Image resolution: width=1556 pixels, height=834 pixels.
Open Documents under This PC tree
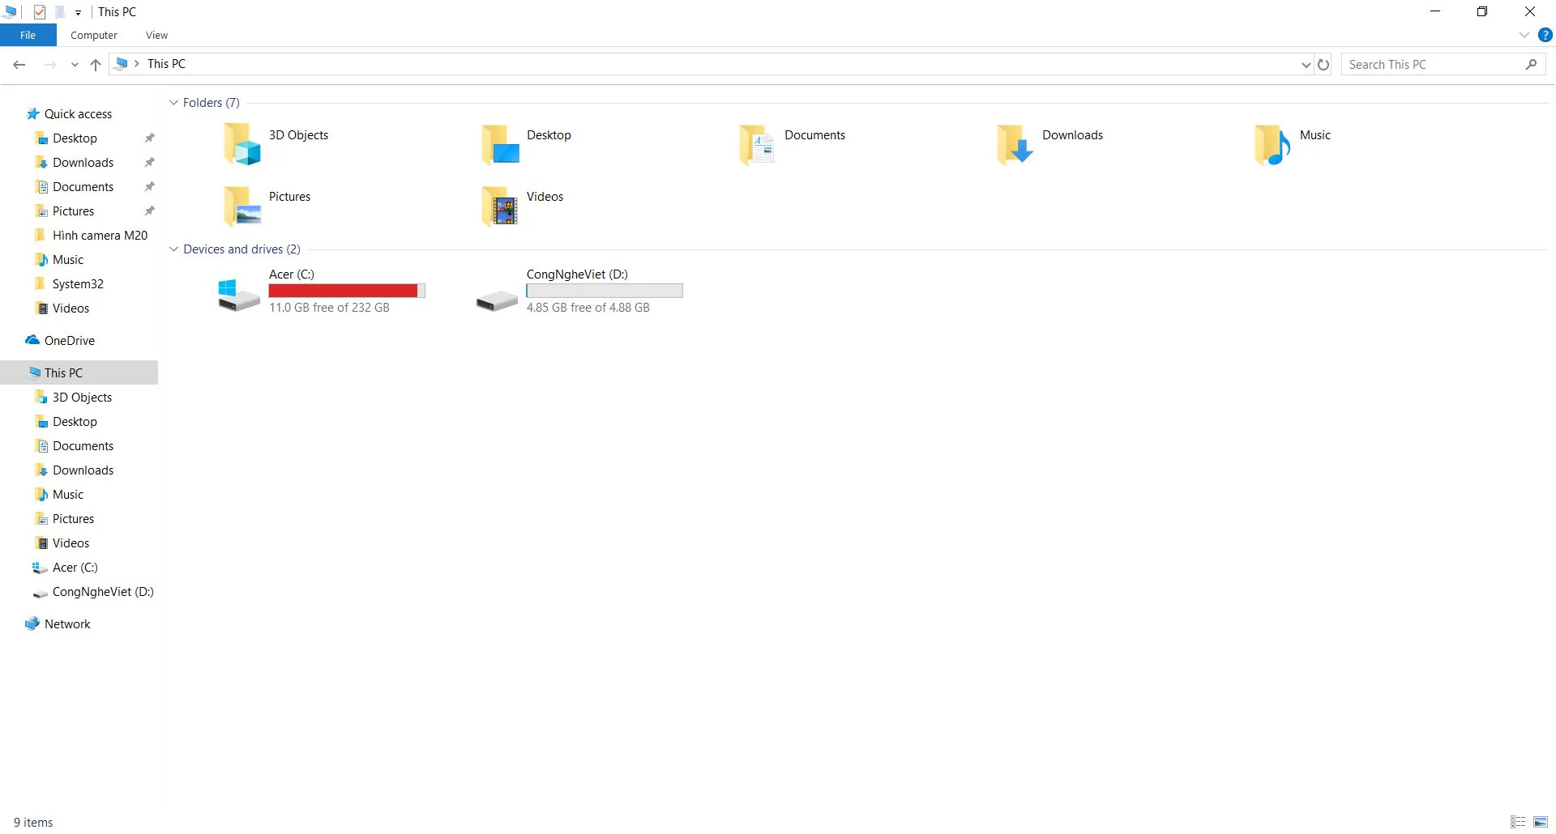83,446
